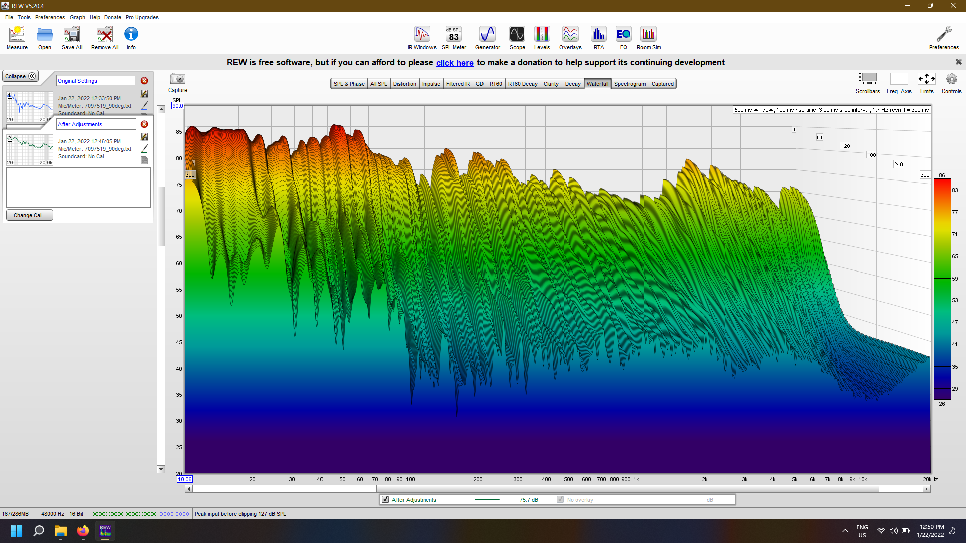
Task: Open the SPL Meter
Action: coord(454,38)
